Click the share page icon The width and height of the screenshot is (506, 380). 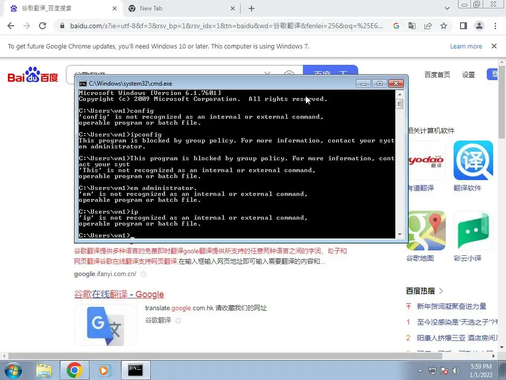click(428, 26)
